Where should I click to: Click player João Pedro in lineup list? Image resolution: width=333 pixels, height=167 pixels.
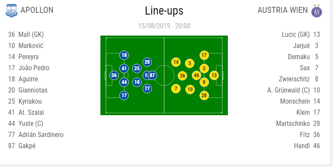point(34,68)
